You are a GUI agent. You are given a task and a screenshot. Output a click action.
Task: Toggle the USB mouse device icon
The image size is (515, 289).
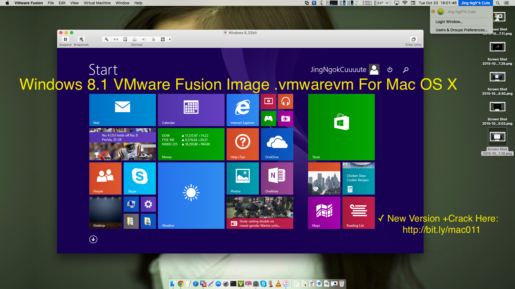pyautogui.click(x=153, y=39)
